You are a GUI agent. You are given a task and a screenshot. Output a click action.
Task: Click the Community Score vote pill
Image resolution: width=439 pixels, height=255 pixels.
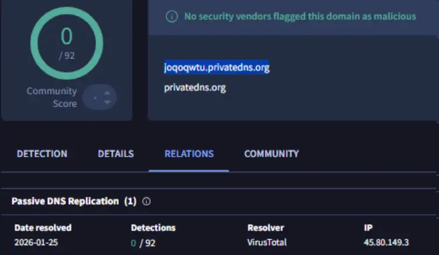click(99, 97)
